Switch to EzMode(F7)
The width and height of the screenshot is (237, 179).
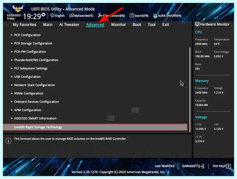click(193, 166)
